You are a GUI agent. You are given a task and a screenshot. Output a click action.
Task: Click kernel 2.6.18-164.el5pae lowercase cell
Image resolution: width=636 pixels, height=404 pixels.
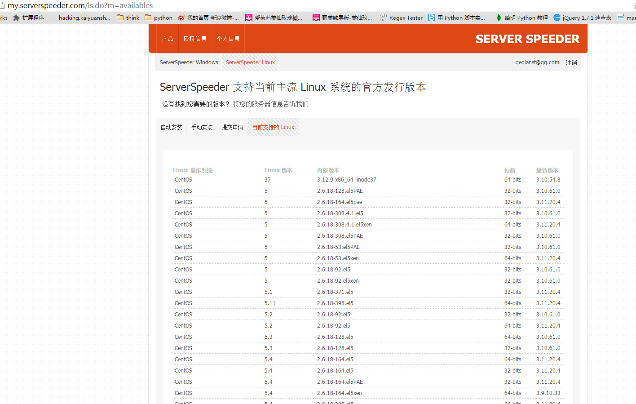click(x=340, y=202)
